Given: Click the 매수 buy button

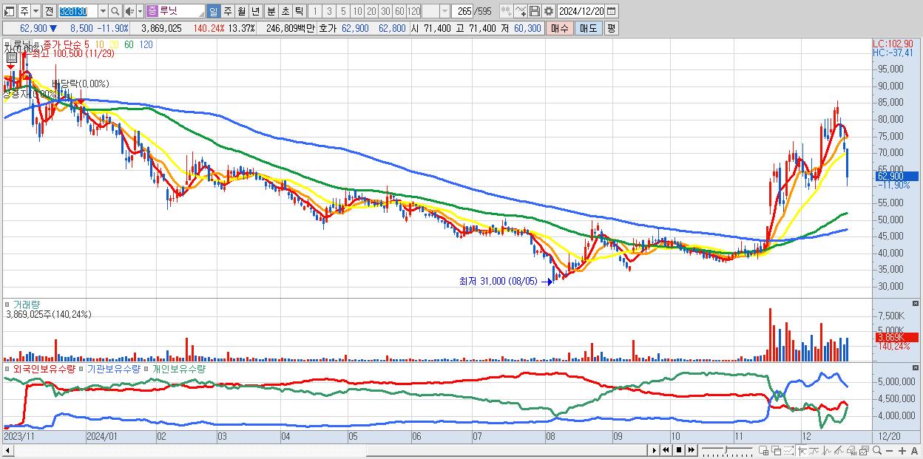Looking at the screenshot, I should 560,28.
